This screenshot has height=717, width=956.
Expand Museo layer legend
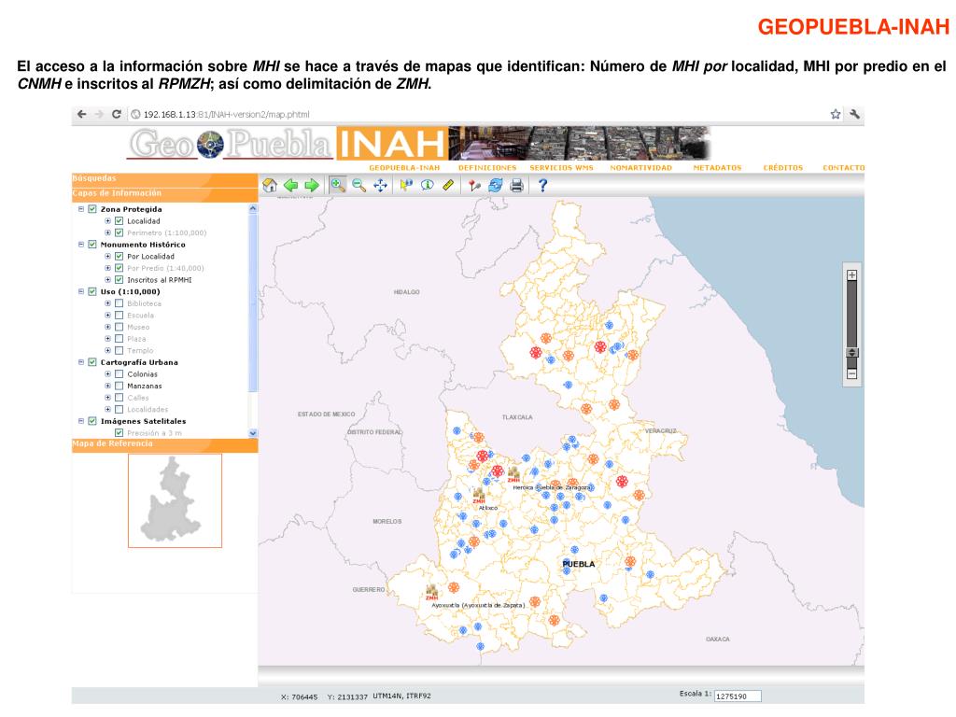tap(107, 327)
